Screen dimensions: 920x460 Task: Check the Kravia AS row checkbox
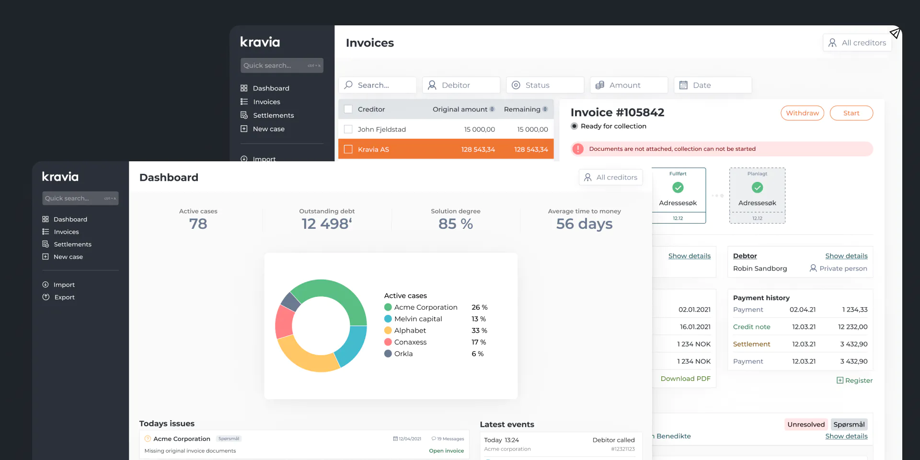click(348, 149)
